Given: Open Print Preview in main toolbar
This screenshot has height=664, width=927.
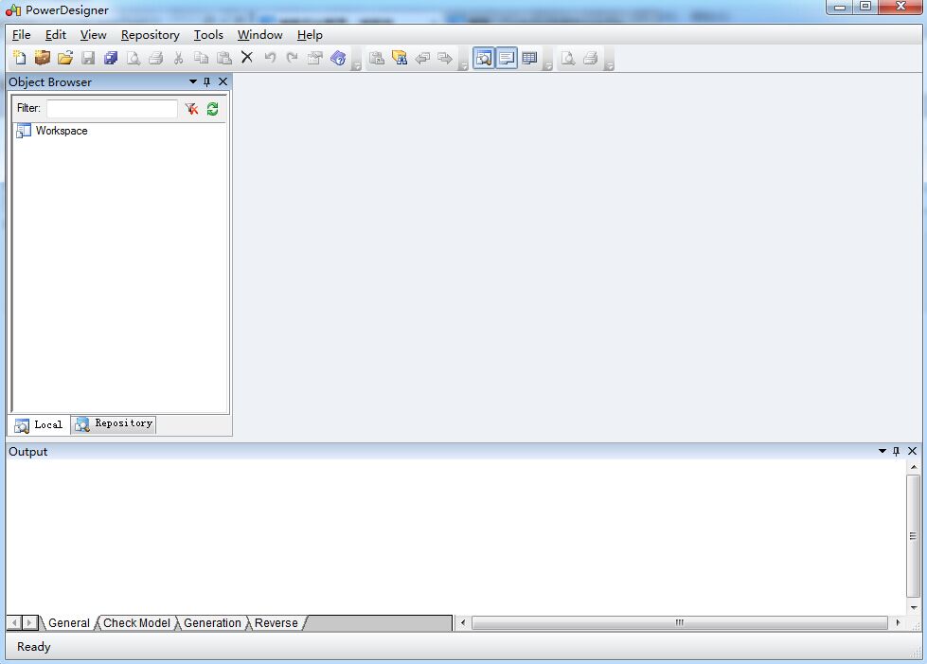Looking at the screenshot, I should click(x=134, y=58).
